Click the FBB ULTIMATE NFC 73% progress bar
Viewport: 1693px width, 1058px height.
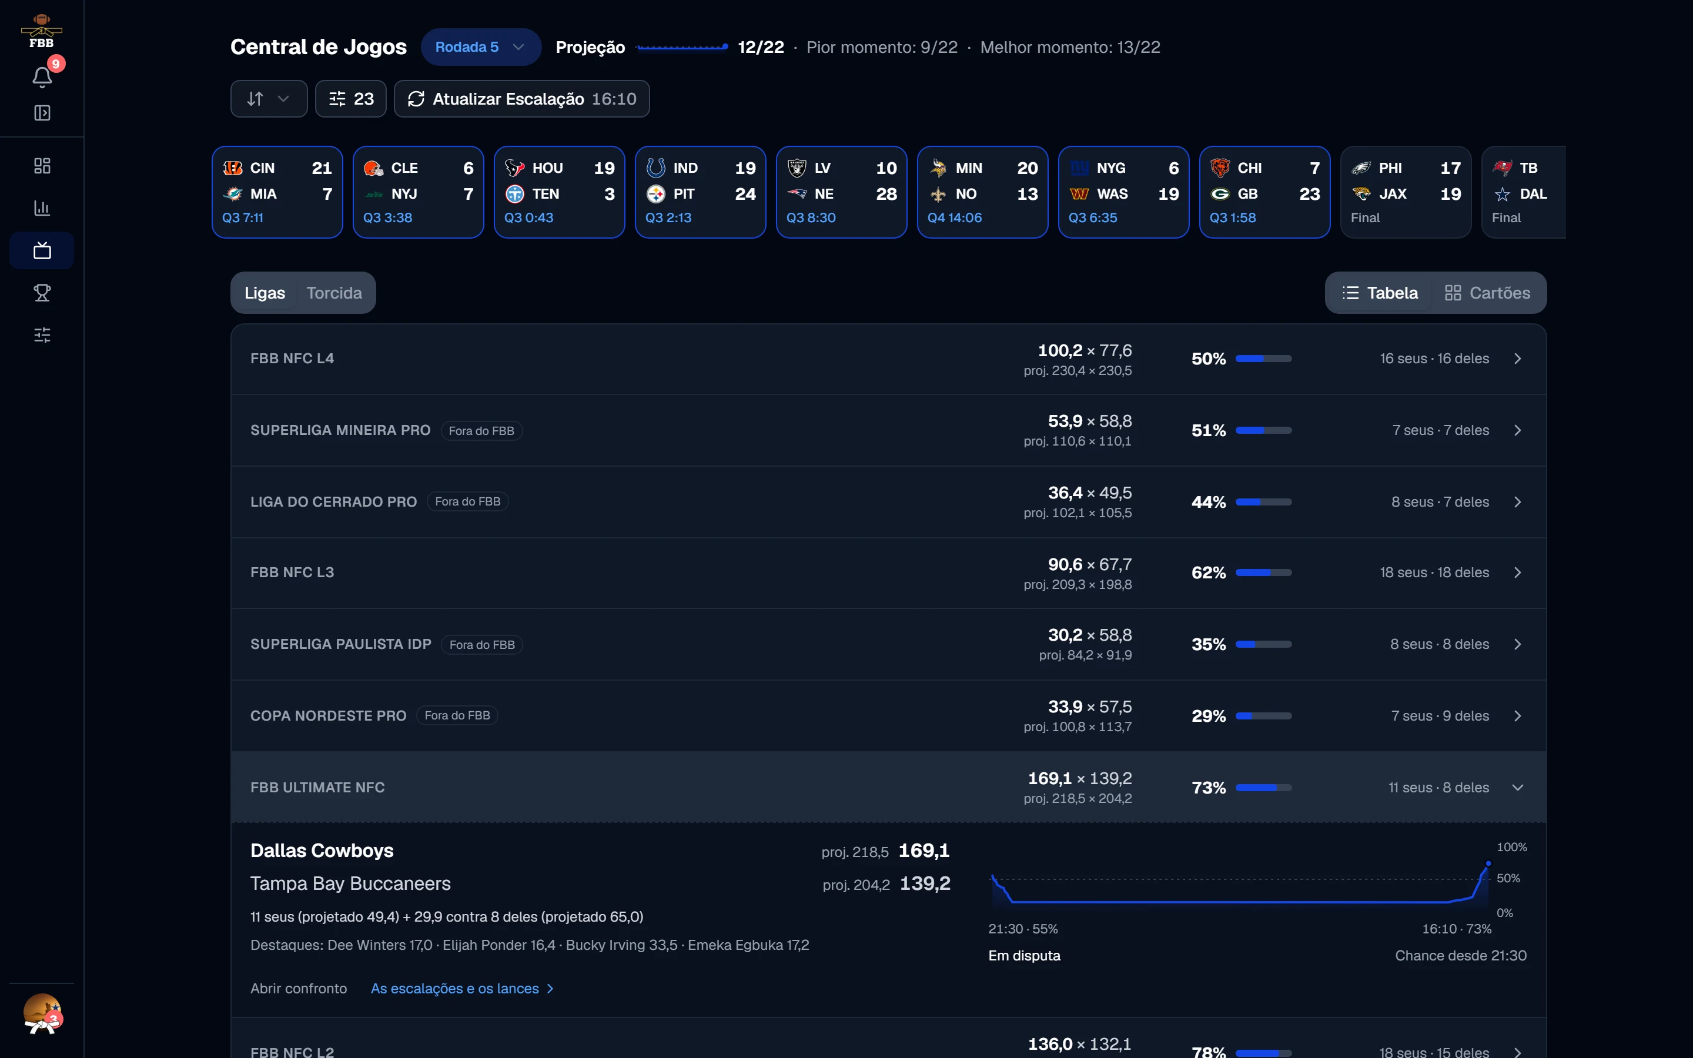pos(1263,788)
